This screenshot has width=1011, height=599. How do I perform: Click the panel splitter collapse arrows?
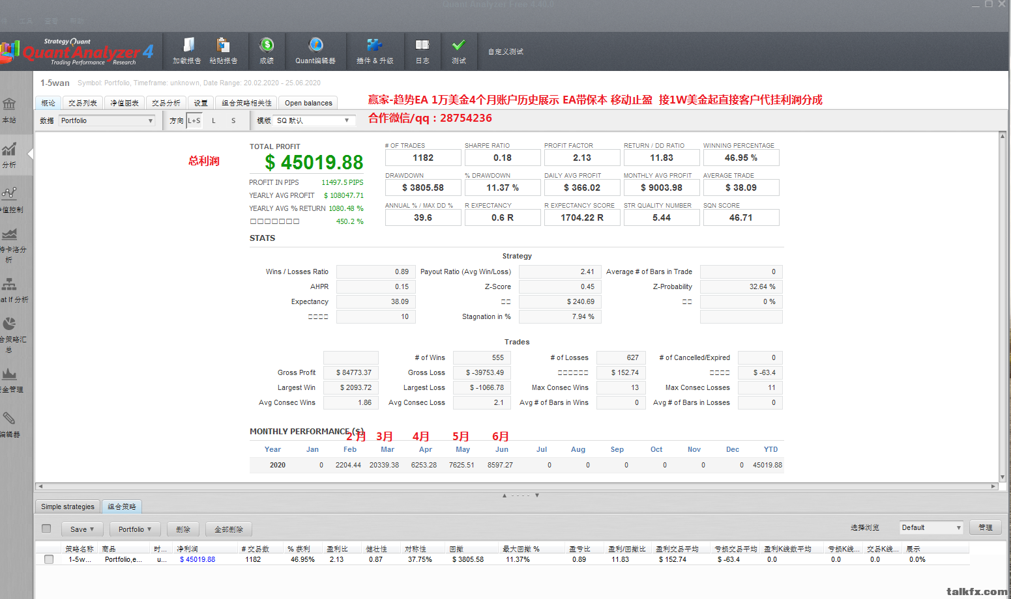point(521,495)
